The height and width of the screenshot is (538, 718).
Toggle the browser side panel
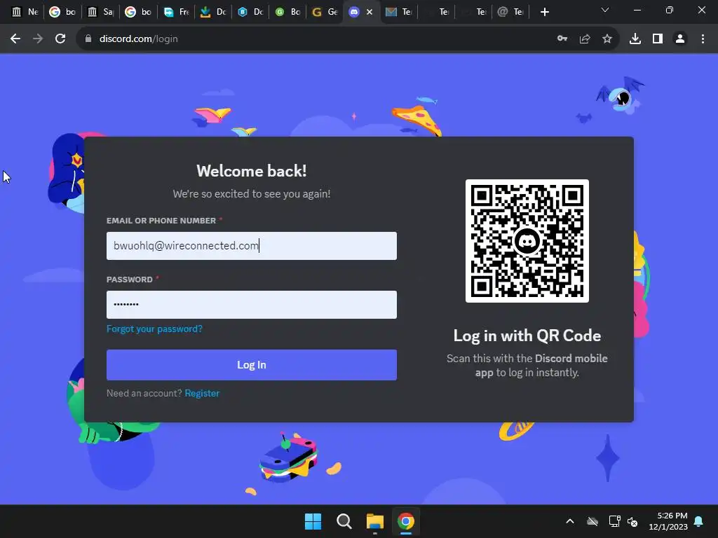(658, 39)
